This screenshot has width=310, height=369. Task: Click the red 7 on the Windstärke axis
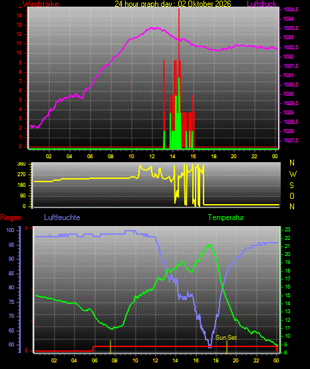pyautogui.click(x=21, y=81)
